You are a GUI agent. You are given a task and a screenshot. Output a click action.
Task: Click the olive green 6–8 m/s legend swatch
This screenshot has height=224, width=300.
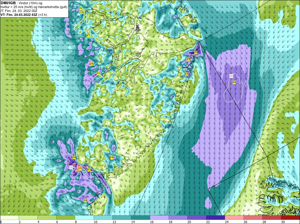tap(66, 217)
